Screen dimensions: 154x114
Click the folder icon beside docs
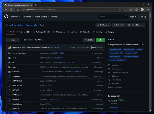tap(9, 58)
